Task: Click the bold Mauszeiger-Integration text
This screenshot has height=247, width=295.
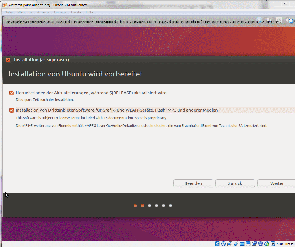Action: [94, 22]
